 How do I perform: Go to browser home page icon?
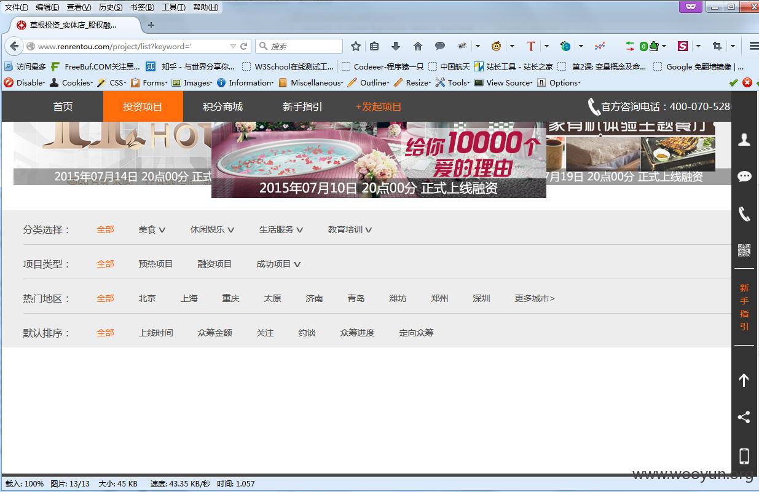point(418,46)
